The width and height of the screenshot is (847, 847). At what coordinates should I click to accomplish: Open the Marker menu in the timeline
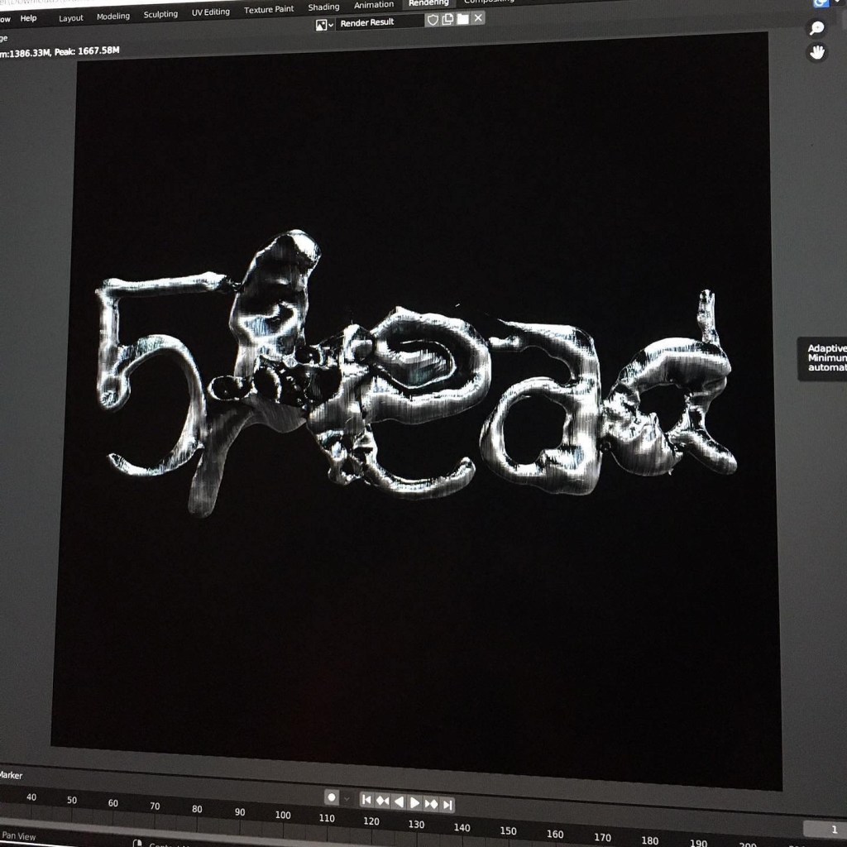[x=10, y=775]
